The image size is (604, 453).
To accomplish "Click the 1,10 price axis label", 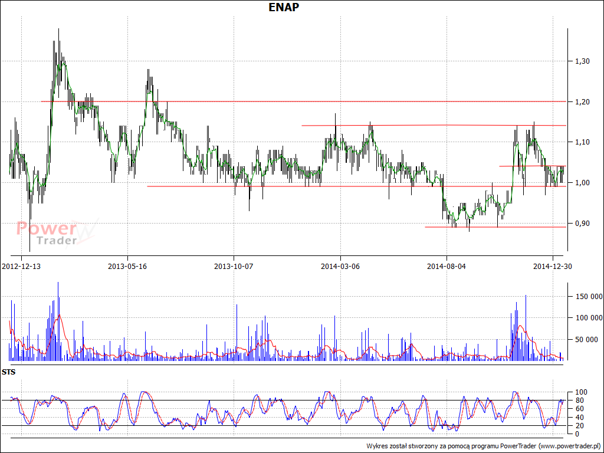I will 582,142.
